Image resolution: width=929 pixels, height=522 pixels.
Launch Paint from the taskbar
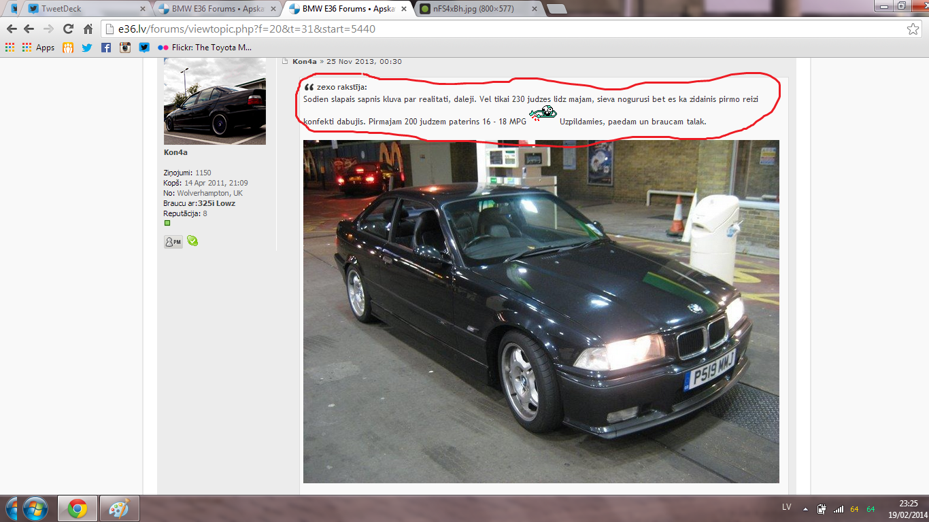tap(119, 508)
